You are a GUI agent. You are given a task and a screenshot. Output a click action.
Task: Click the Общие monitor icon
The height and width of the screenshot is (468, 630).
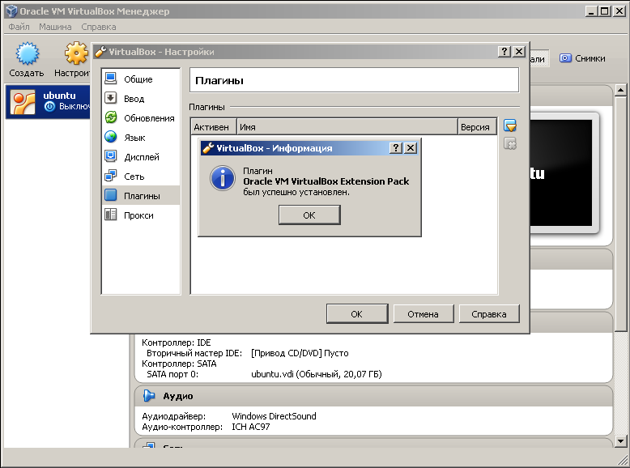[x=110, y=79]
